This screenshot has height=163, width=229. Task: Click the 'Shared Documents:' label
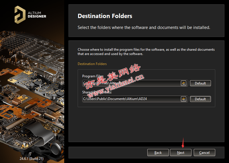pos(97,92)
